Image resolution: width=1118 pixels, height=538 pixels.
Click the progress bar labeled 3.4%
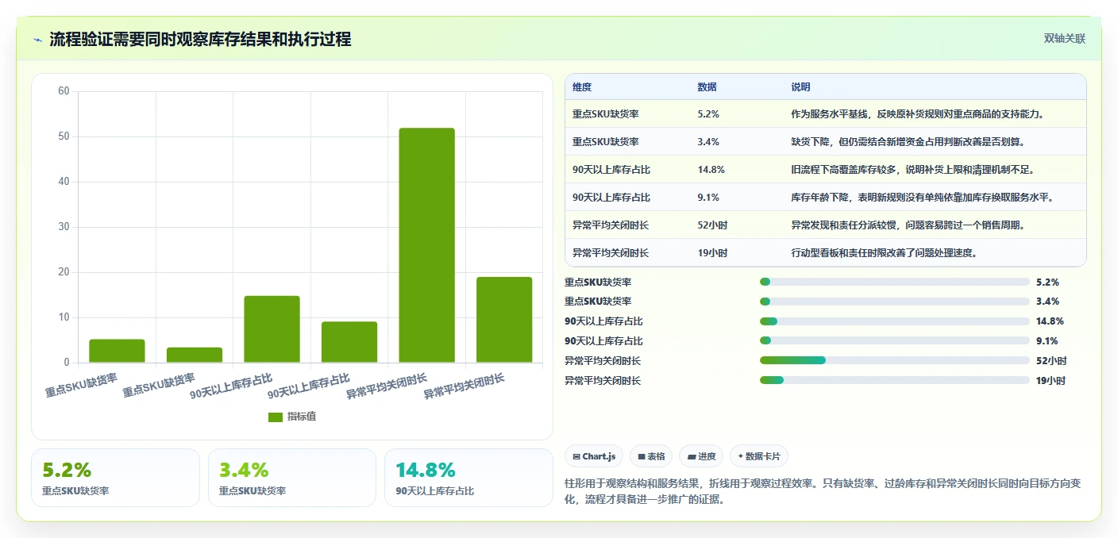895,302
